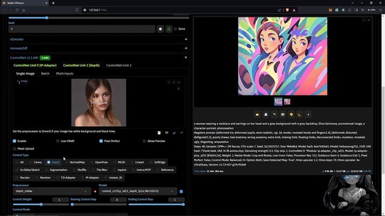This screenshot has width=385, height=216.
Task: Select the Lineart control type
Action: click(x=138, y=162)
